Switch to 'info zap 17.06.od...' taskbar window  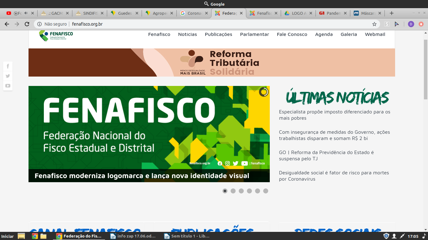pyautogui.click(x=133, y=236)
